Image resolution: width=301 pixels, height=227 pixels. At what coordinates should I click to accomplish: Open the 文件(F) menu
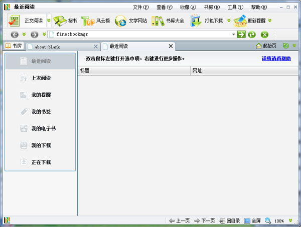coord(140,8)
